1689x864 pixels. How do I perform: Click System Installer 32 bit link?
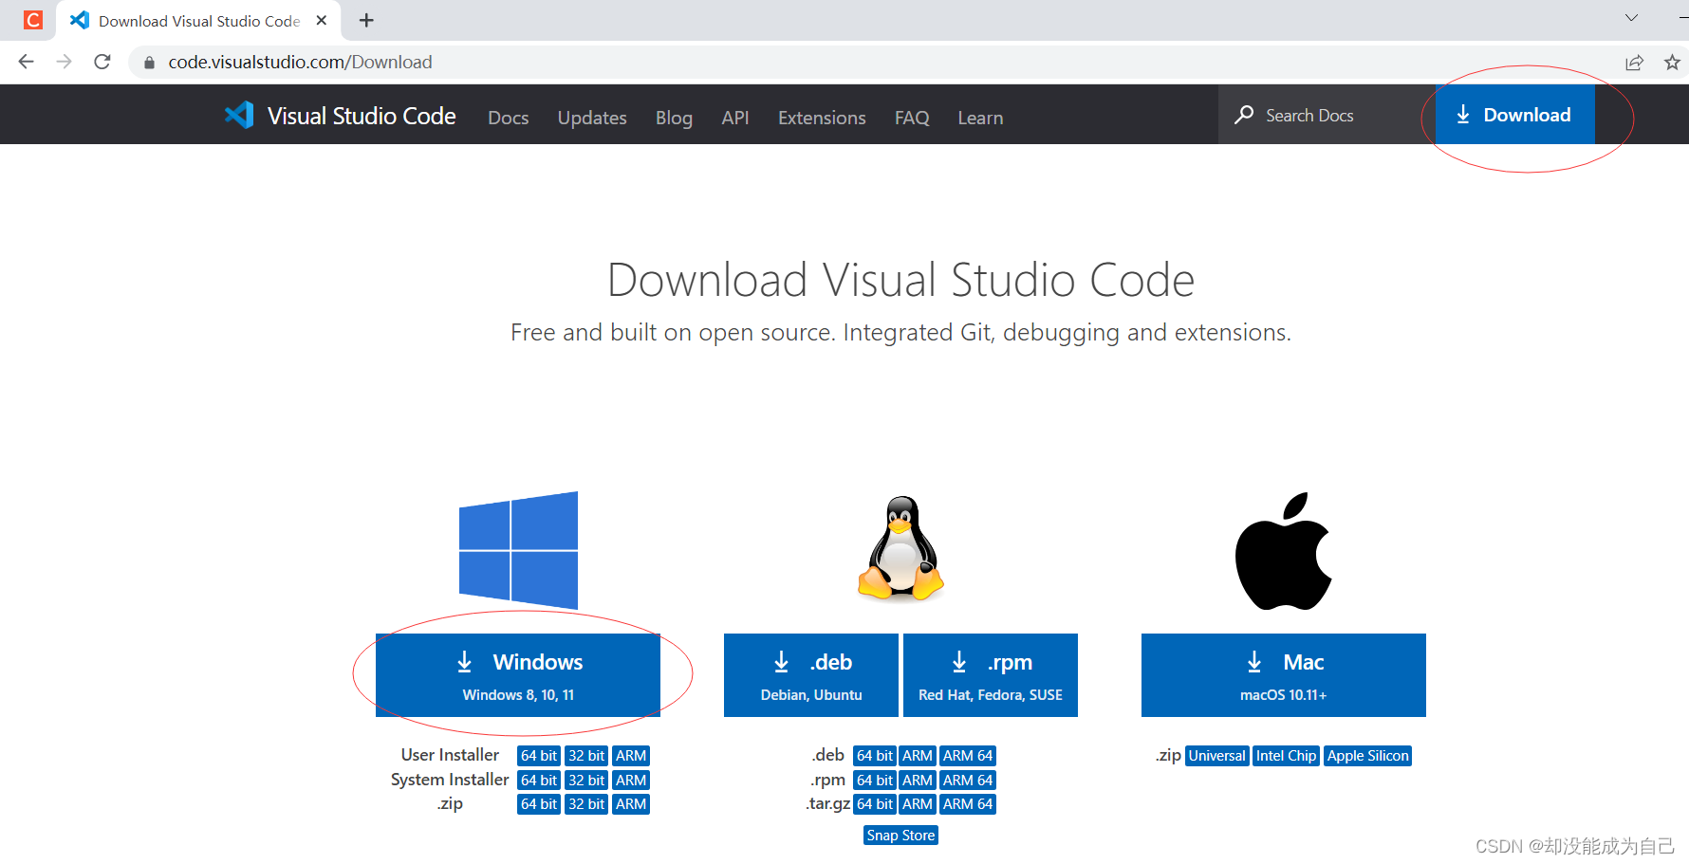pyautogui.click(x=586, y=781)
